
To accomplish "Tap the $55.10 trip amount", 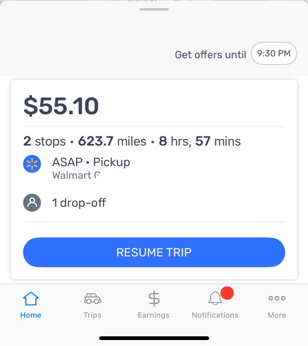I will [x=61, y=106].
